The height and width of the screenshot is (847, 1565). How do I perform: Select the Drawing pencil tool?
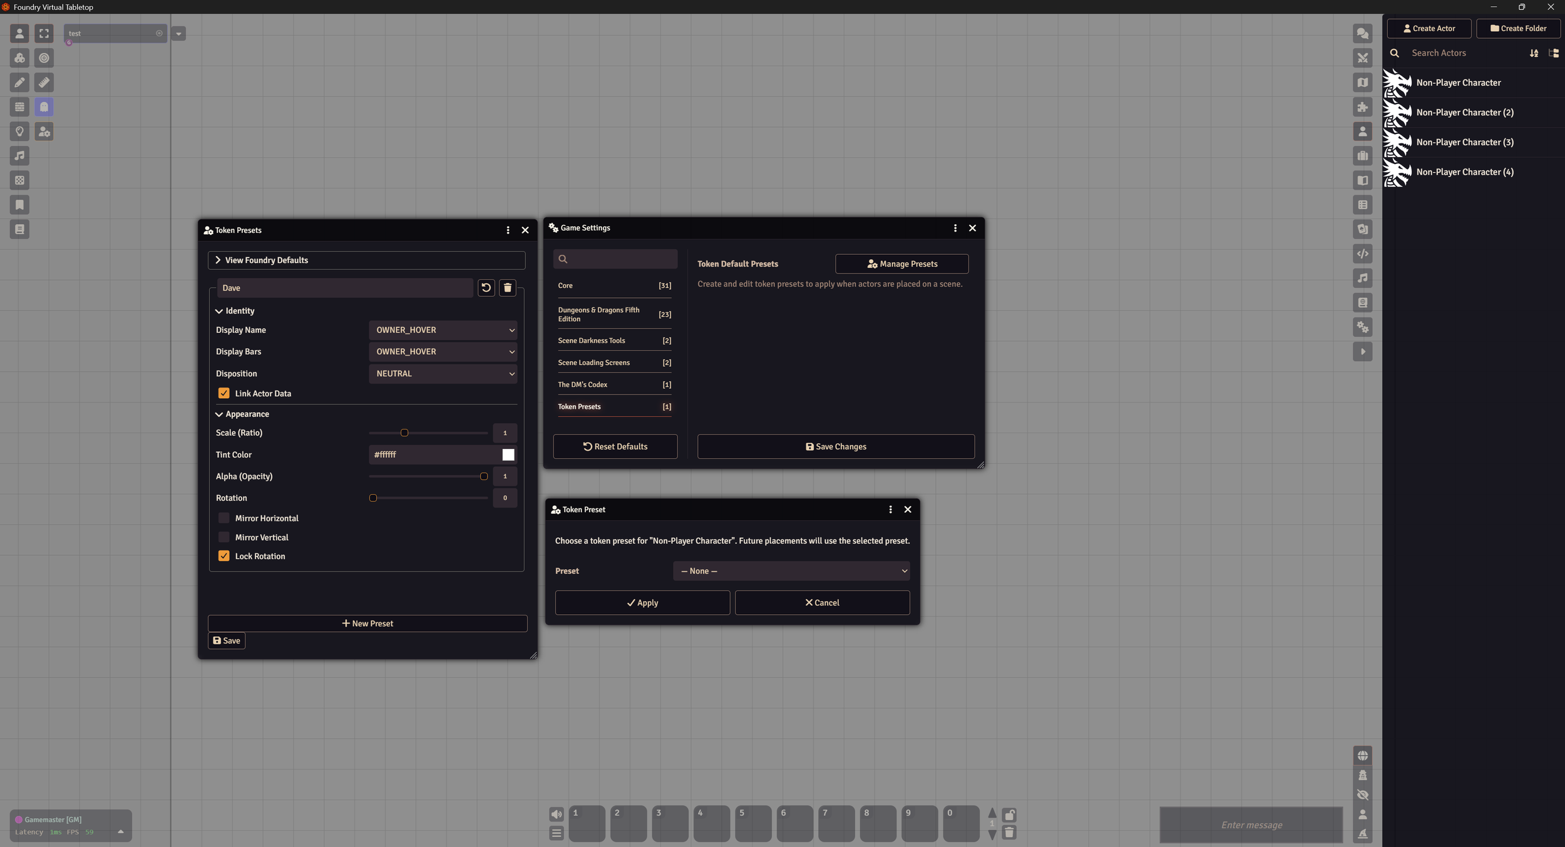point(19,82)
